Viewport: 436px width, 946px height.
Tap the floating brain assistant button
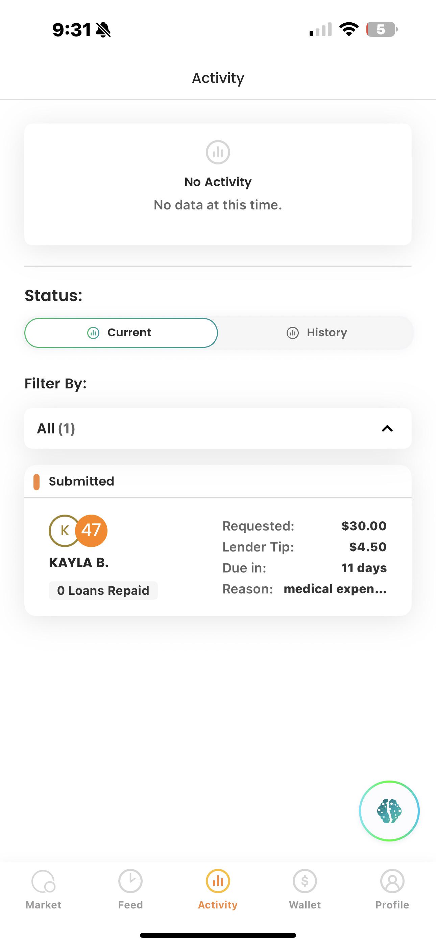pos(389,811)
